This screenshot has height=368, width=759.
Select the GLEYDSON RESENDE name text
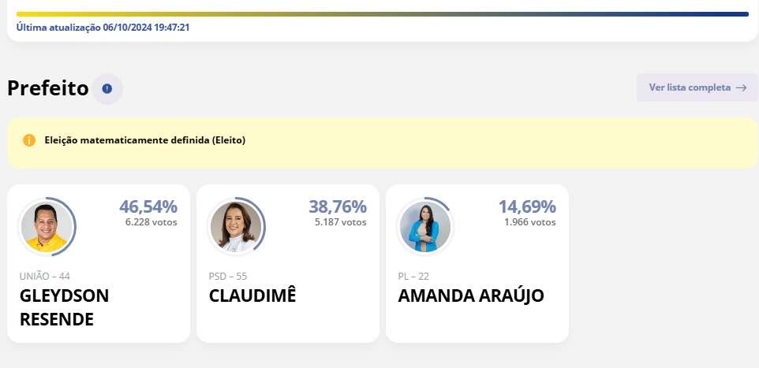click(65, 307)
